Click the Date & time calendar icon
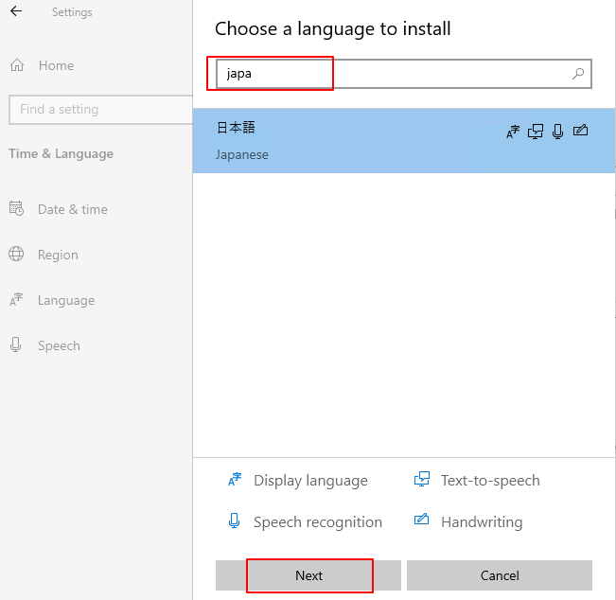 coord(16,209)
